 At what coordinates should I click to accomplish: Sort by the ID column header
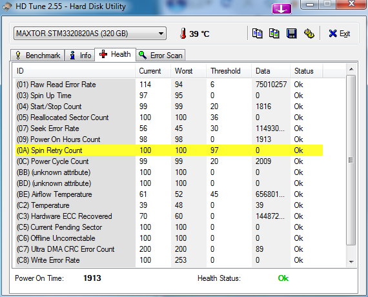tap(74, 71)
